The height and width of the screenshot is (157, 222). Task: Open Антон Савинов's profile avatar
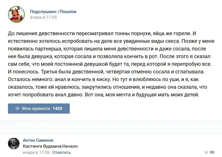coord(14,144)
